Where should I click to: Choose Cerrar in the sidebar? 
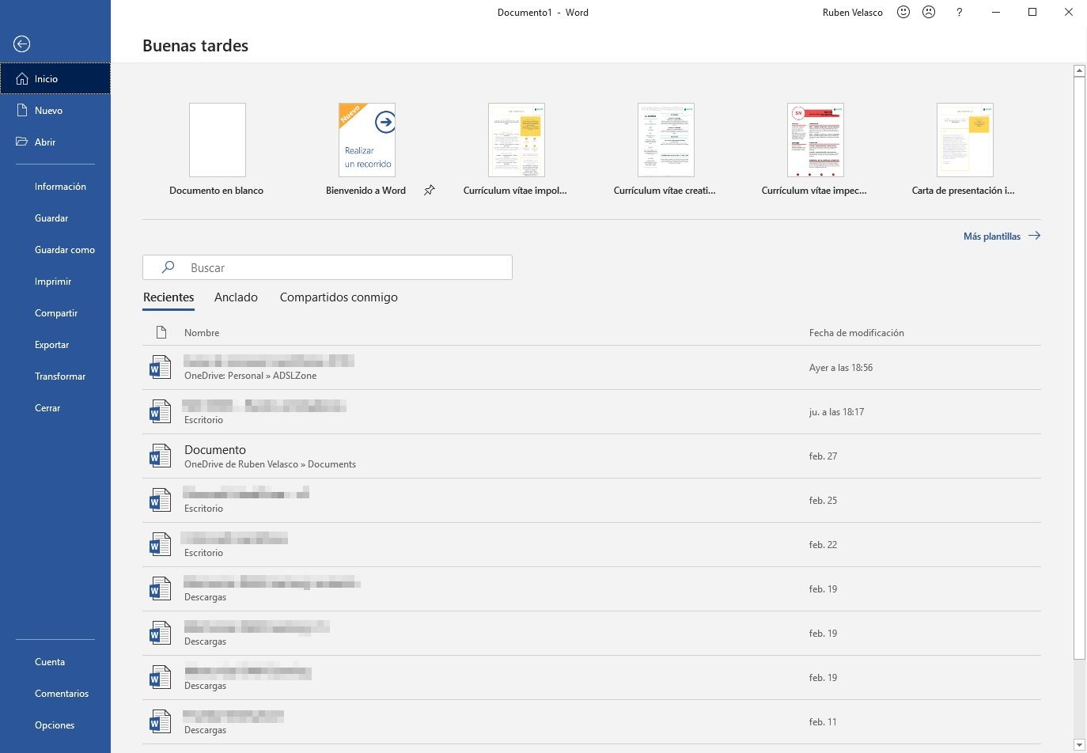(47, 408)
